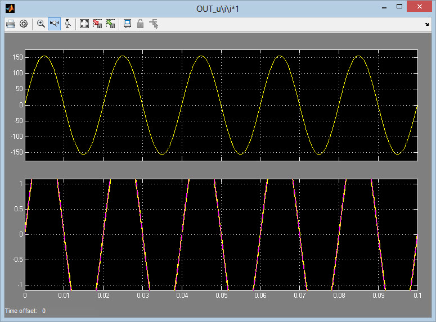The height and width of the screenshot is (322, 436).
Task: Click the dock arrow at toolbar right
Action: (x=426, y=25)
